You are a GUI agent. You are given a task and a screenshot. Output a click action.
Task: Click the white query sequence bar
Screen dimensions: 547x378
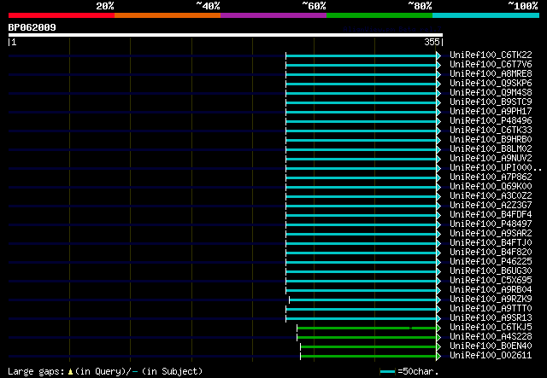pyautogui.click(x=226, y=35)
